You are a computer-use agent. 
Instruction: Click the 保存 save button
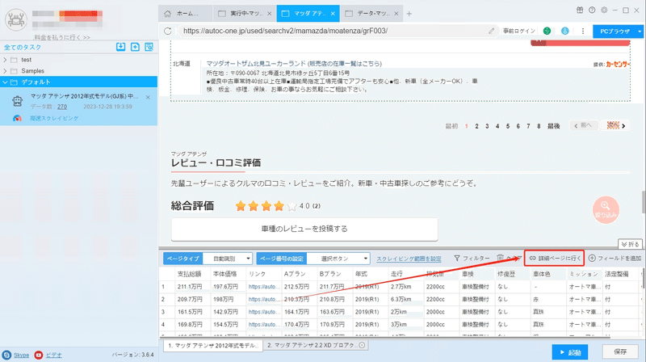click(x=620, y=351)
